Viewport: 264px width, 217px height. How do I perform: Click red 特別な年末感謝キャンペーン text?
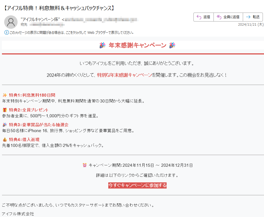click(x=124, y=75)
